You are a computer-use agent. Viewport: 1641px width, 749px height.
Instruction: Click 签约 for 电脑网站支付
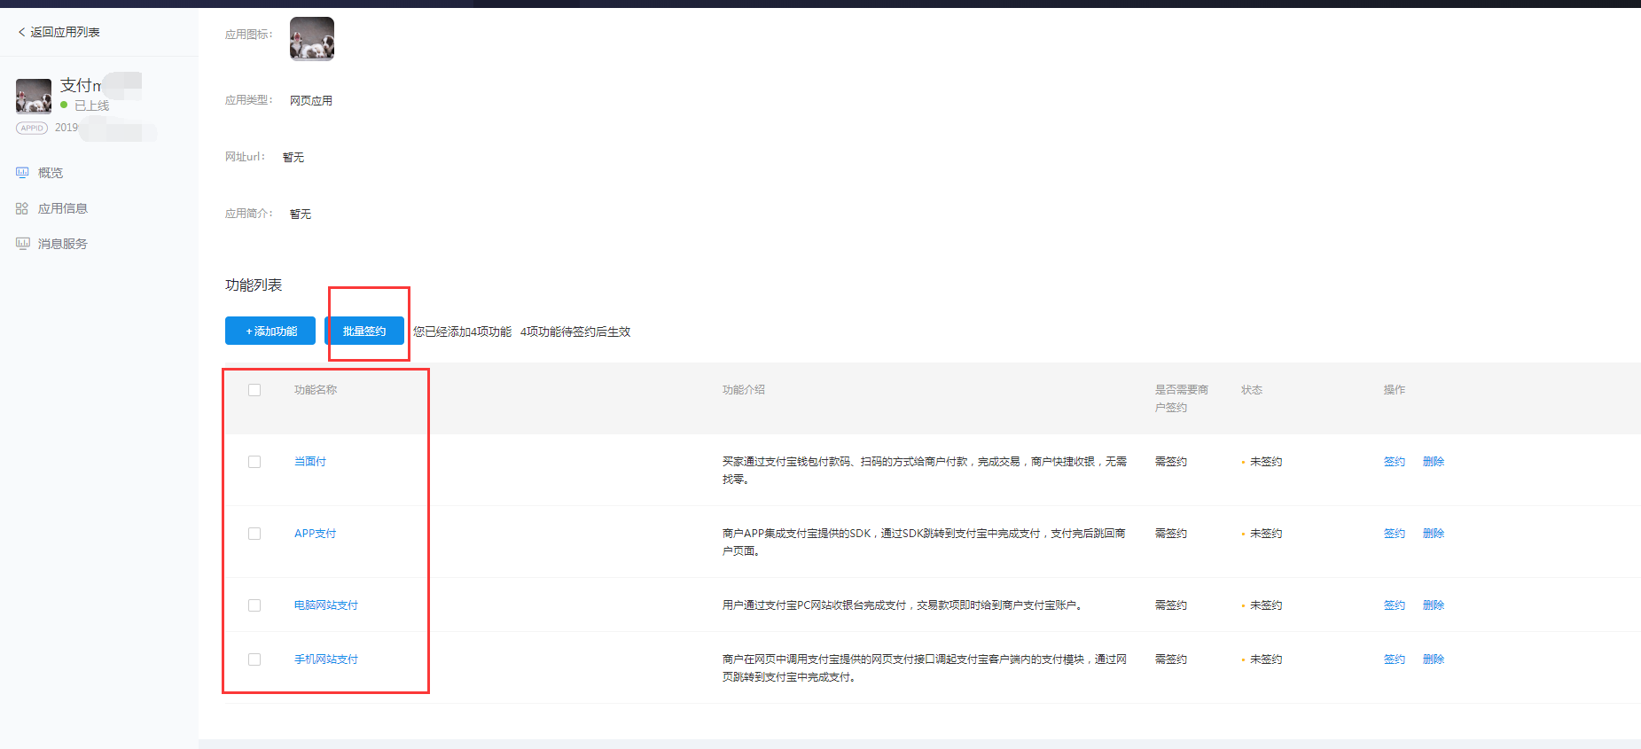click(1395, 605)
